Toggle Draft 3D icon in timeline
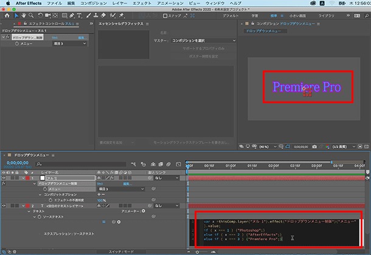Viewport: 371px width, 255px height. [x=144, y=164]
